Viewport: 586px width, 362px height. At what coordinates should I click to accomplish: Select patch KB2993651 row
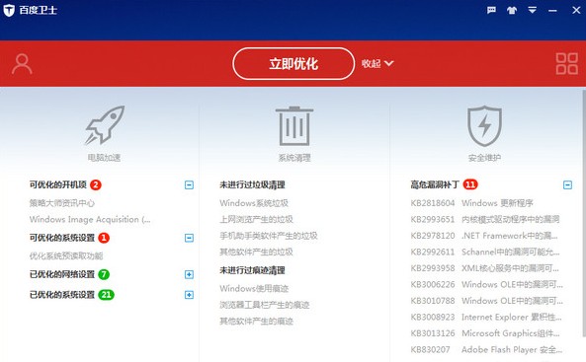coord(485,219)
